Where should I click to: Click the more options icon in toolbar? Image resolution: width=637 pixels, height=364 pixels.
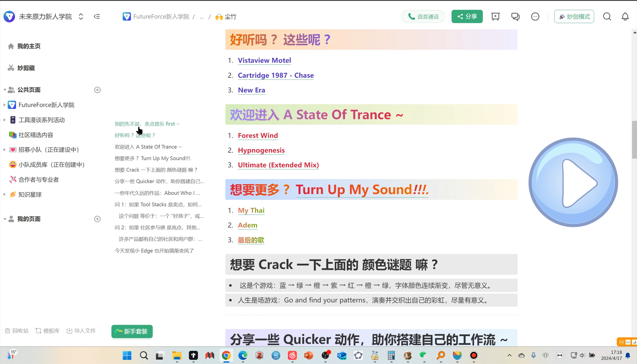pos(535,17)
